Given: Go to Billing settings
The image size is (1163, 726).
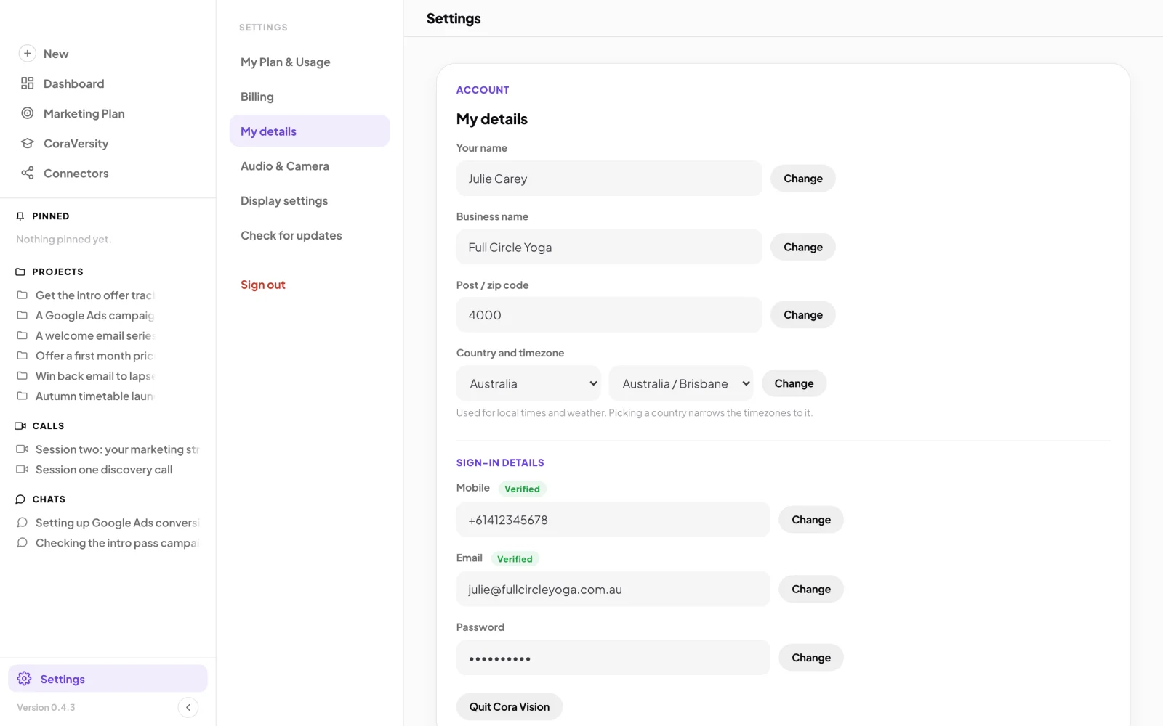Looking at the screenshot, I should 310,97.
